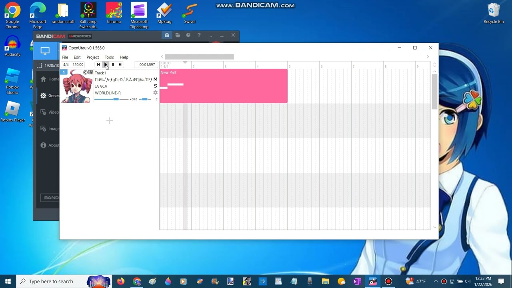Viewport: 512px width, 288px height.
Task: Open Bandicam output folder icon
Action: pyautogui.click(x=178, y=35)
